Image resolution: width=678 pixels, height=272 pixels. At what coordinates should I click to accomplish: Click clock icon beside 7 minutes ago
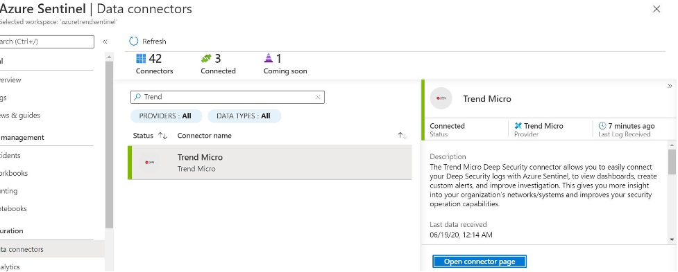(602, 126)
